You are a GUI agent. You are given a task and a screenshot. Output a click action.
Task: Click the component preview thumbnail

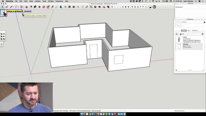click(178, 24)
